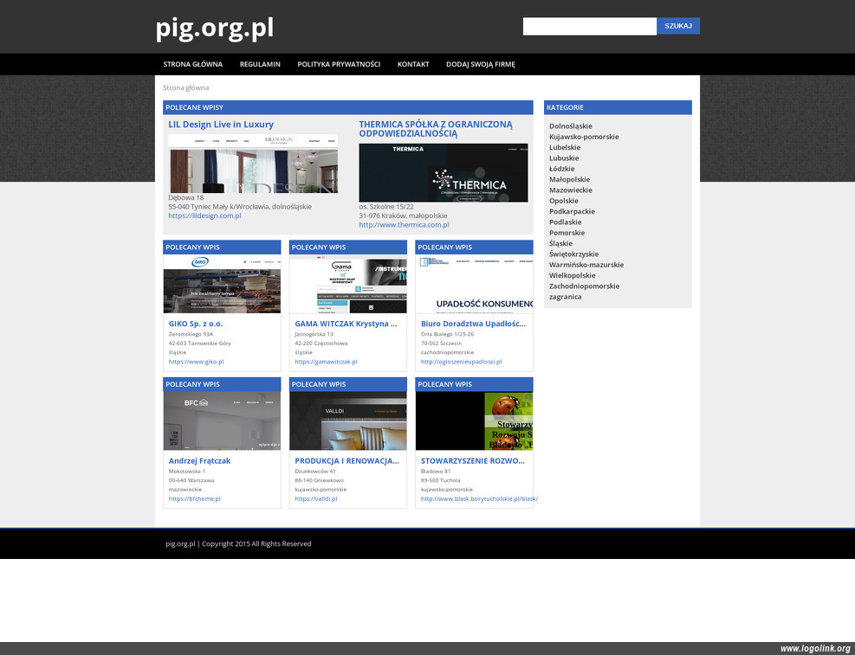The height and width of the screenshot is (655, 855).
Task: Visit the http://ogloszenieupadlosci.pl link
Action: tap(462, 362)
